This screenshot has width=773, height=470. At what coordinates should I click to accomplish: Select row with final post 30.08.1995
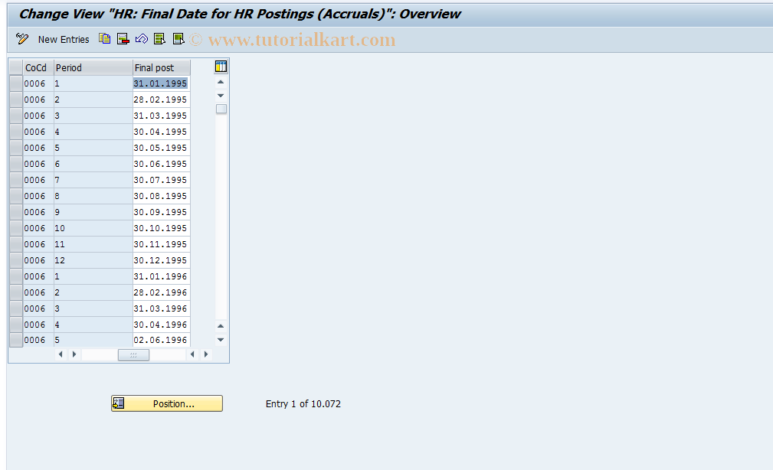point(16,196)
